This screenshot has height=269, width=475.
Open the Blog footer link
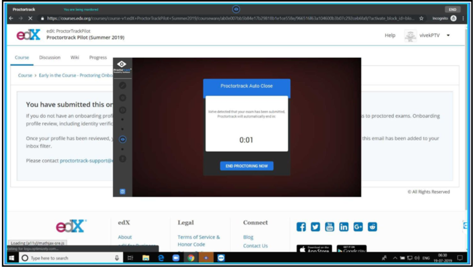[248, 237]
